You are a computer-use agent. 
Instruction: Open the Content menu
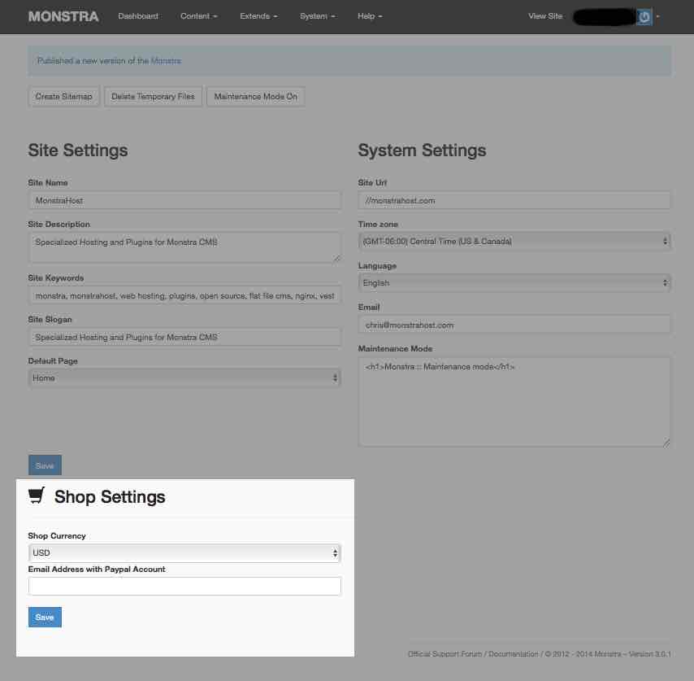tap(198, 16)
